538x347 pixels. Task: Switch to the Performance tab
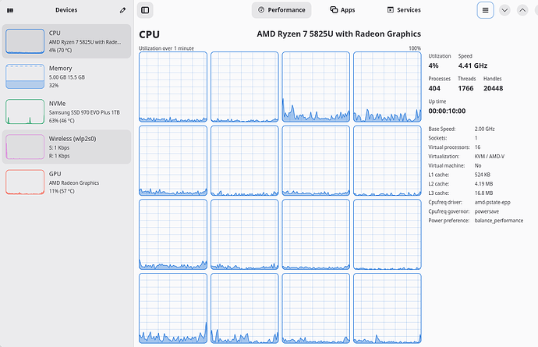coord(281,10)
